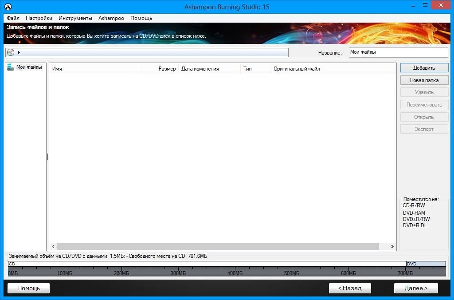Expand the path arrow next to disc icon

point(19,52)
